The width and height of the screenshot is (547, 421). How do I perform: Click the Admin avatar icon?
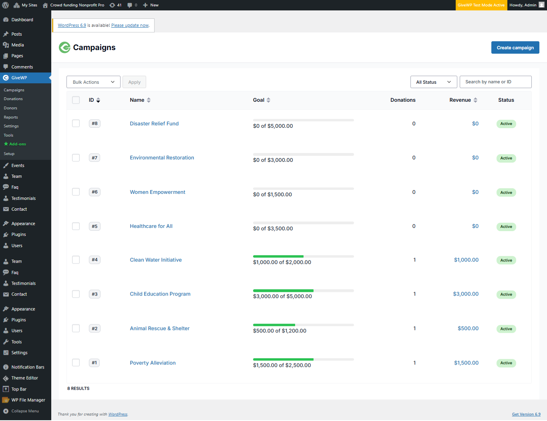click(x=541, y=5)
